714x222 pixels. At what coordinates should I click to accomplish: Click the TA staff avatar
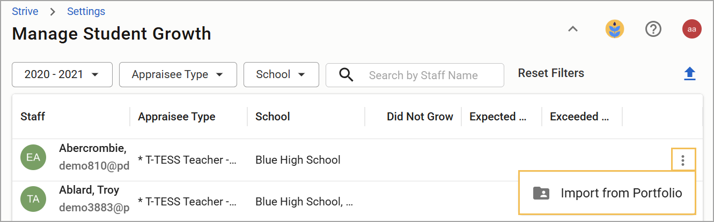(33, 199)
